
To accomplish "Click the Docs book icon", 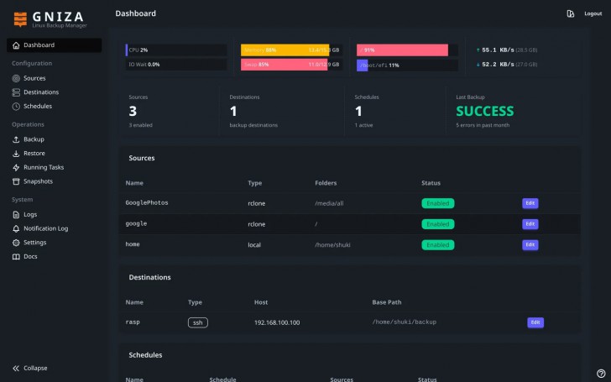I will click(16, 257).
